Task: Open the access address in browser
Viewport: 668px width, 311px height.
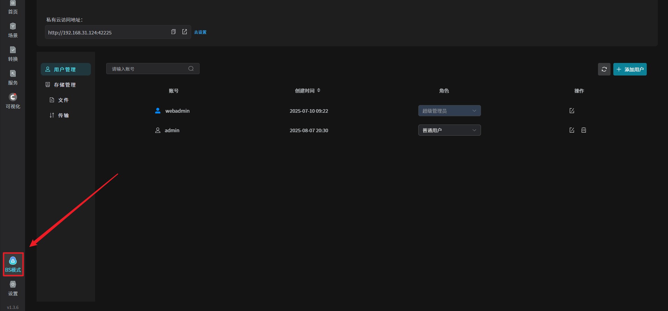Action: click(185, 32)
